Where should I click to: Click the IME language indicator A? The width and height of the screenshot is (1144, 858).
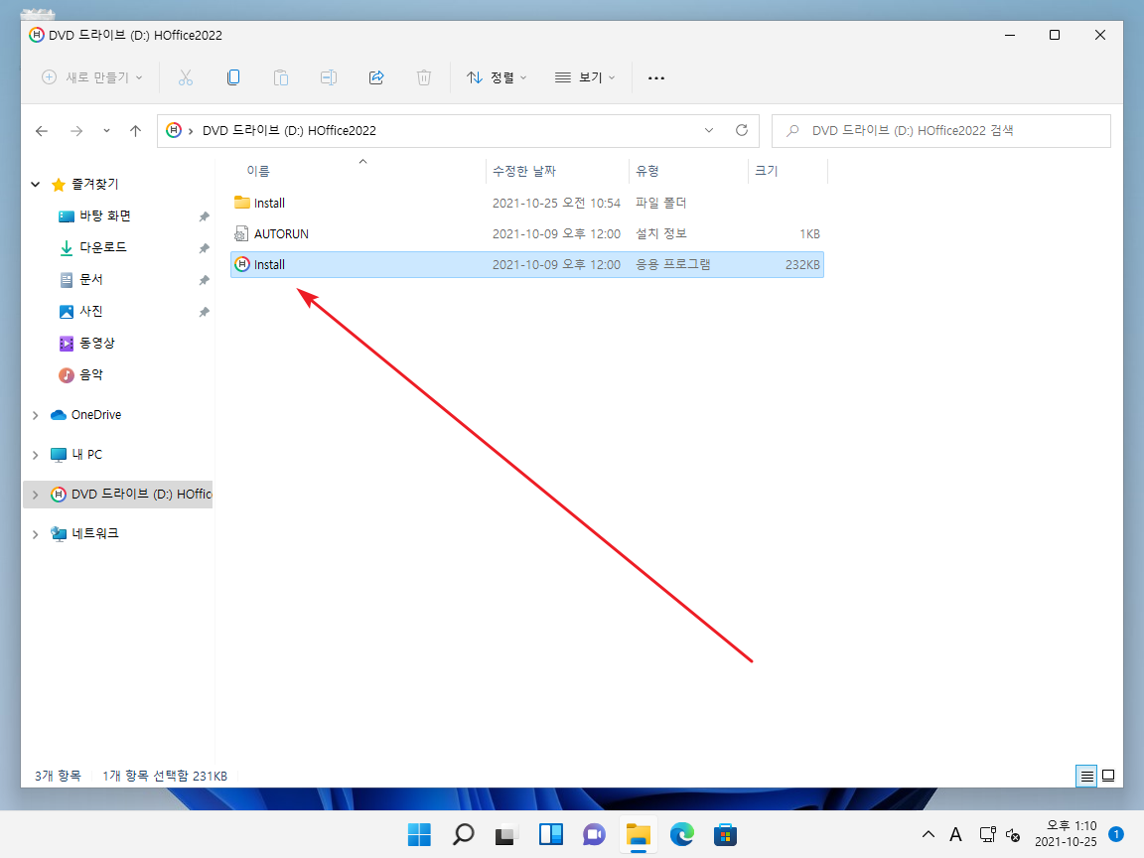pyautogui.click(x=955, y=834)
